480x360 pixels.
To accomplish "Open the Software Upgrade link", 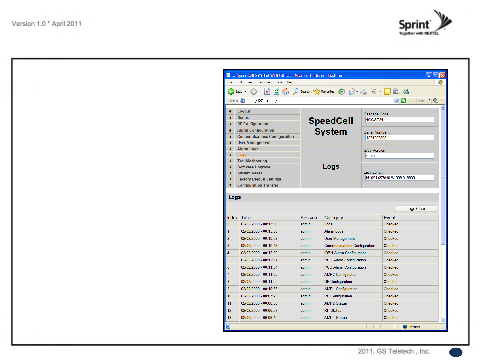I will 254,167.
